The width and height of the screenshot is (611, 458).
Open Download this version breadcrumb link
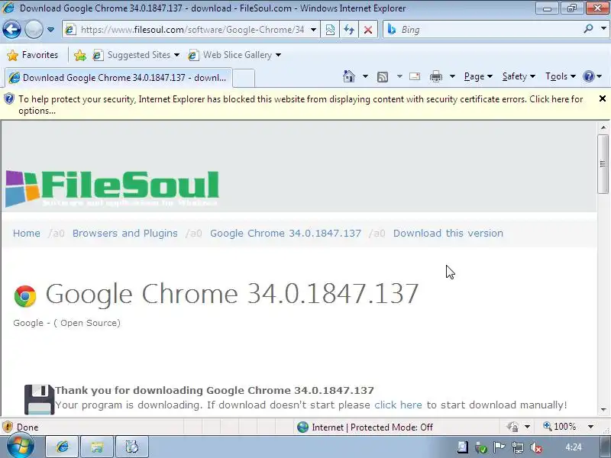[x=448, y=234]
